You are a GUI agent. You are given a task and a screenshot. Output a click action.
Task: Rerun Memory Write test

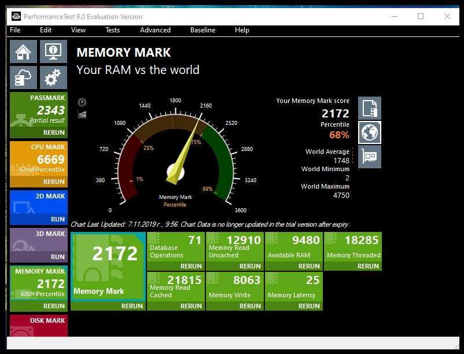point(250,306)
